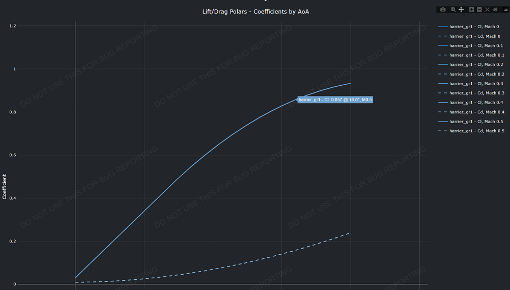Click the chart title Lift/Drag Polars
The height and width of the screenshot is (290, 510).
coord(256,12)
